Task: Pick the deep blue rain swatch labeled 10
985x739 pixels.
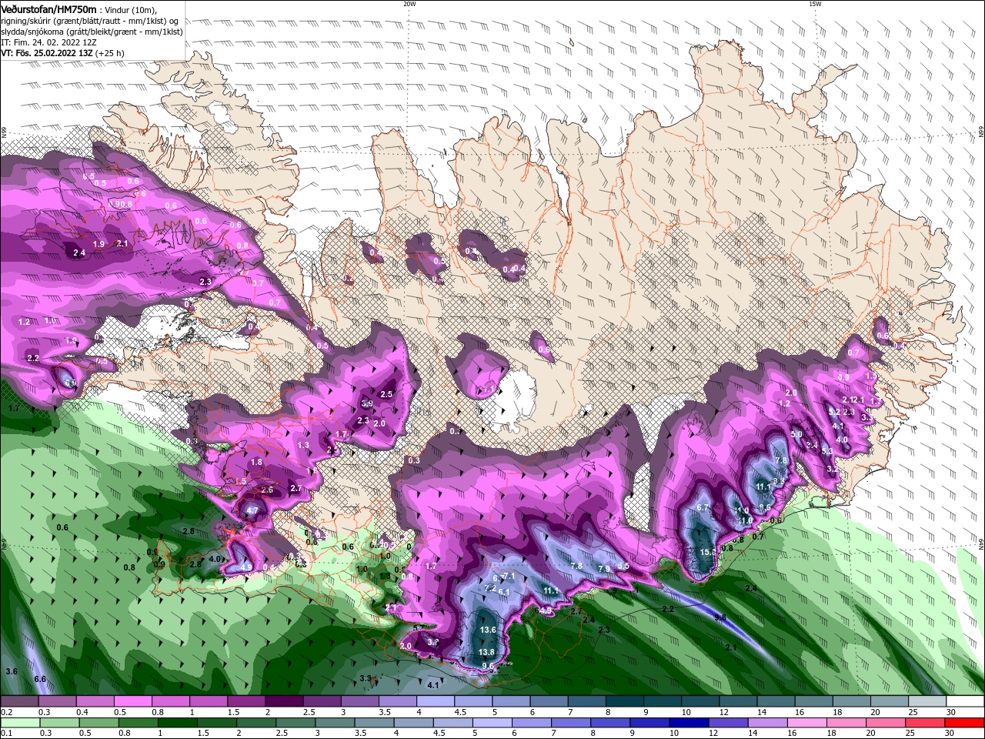Action: (x=689, y=723)
